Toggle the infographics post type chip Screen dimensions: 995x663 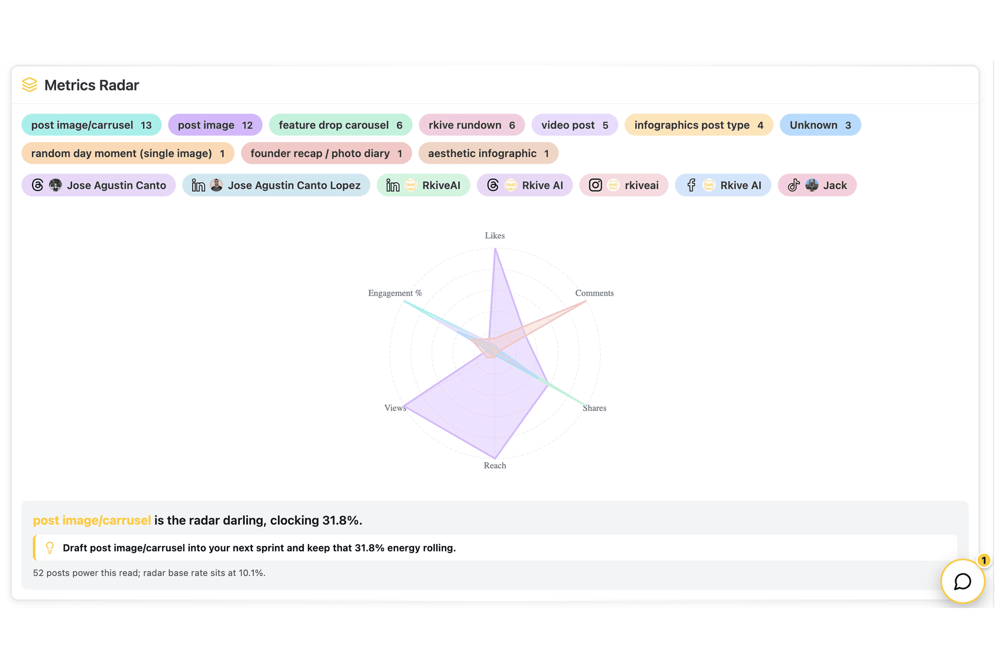[698, 125]
